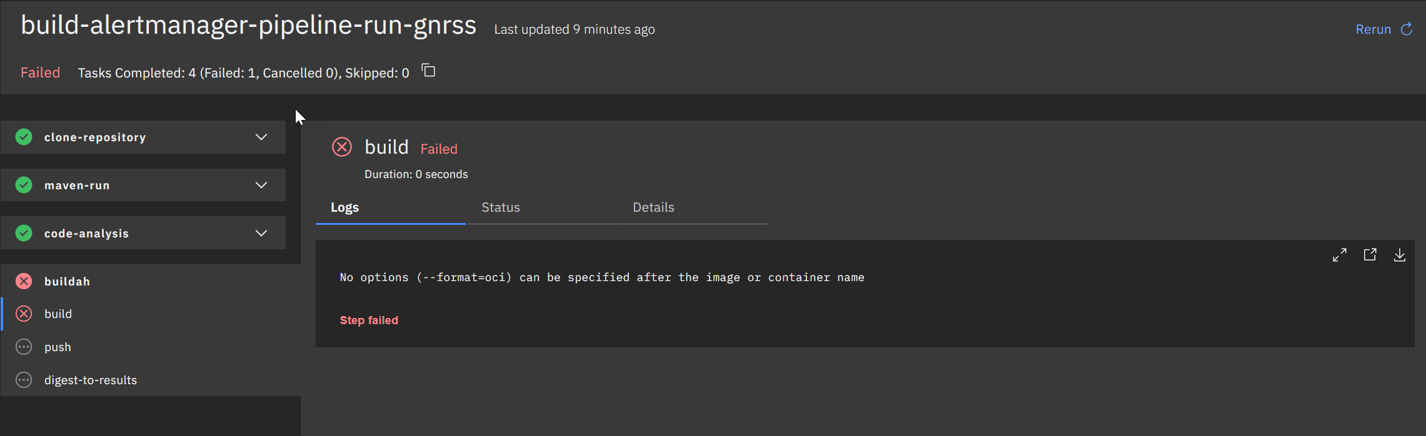
Task: Click the failed circle icon beside build
Action: pyautogui.click(x=23, y=314)
